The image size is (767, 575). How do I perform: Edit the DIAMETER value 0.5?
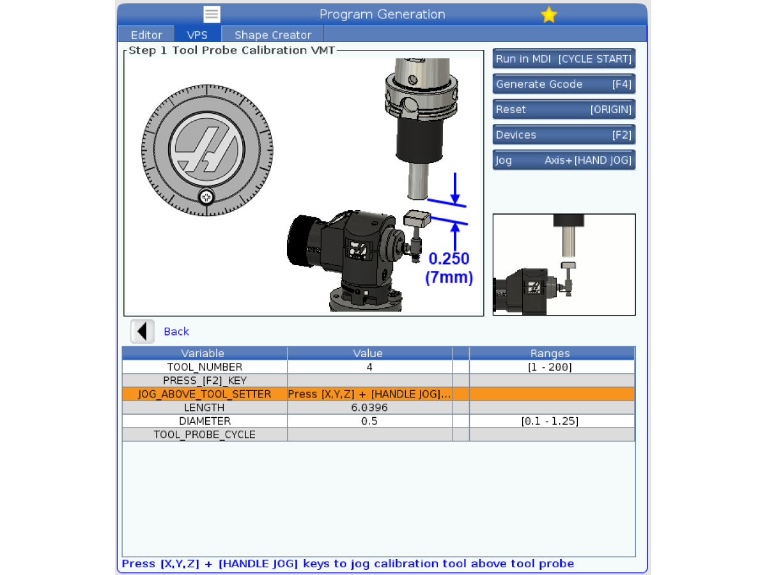tap(369, 421)
